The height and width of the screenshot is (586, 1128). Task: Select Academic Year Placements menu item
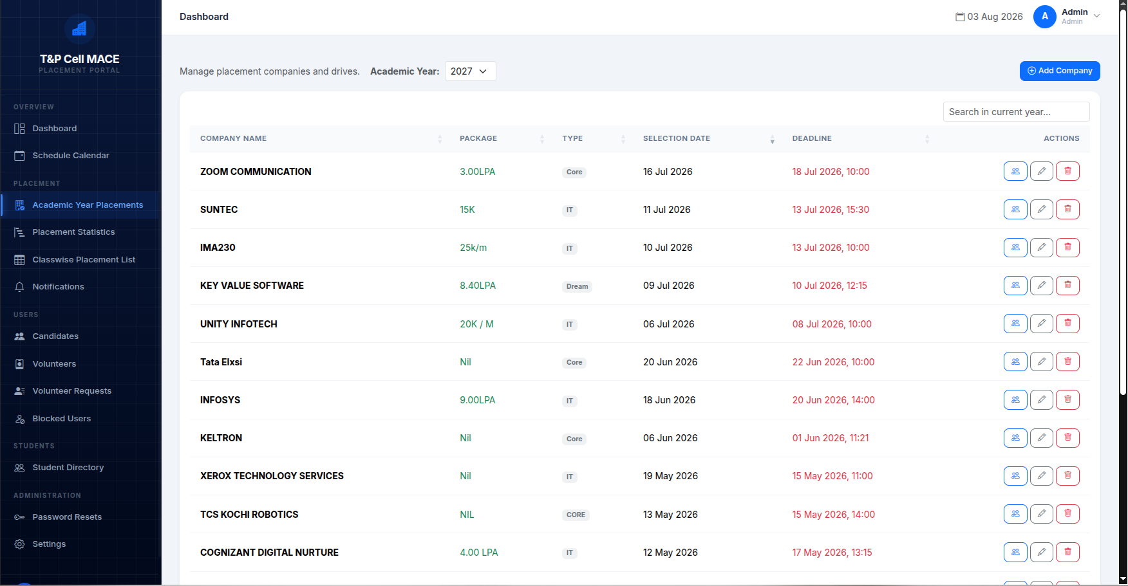[x=80, y=205]
